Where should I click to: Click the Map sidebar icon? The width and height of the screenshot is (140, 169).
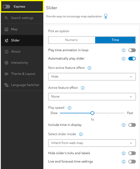coord(6,29)
